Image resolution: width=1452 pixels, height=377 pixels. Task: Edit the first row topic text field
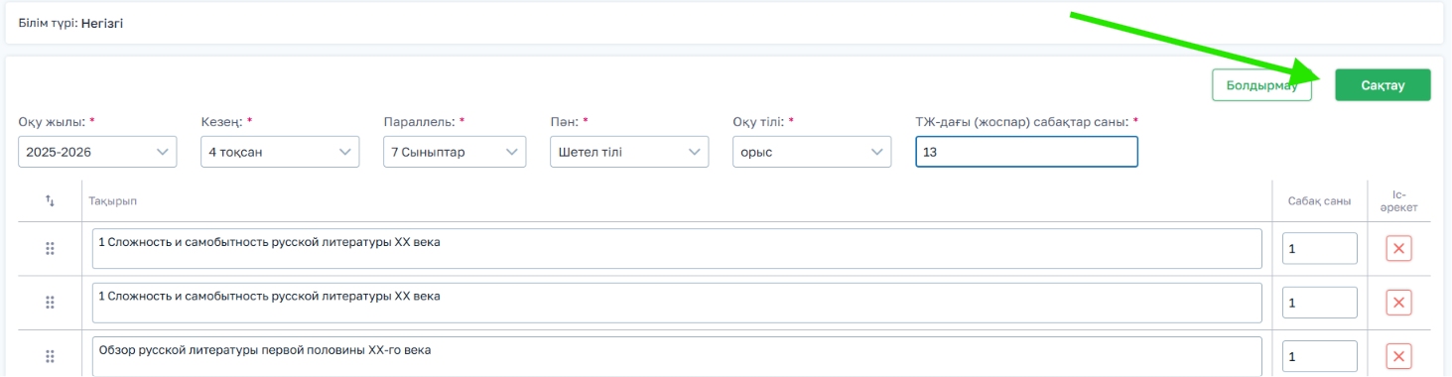point(677,249)
